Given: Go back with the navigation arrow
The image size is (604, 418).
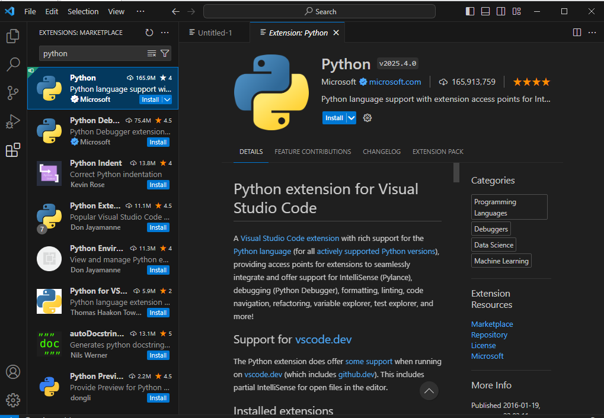Looking at the screenshot, I should (175, 12).
